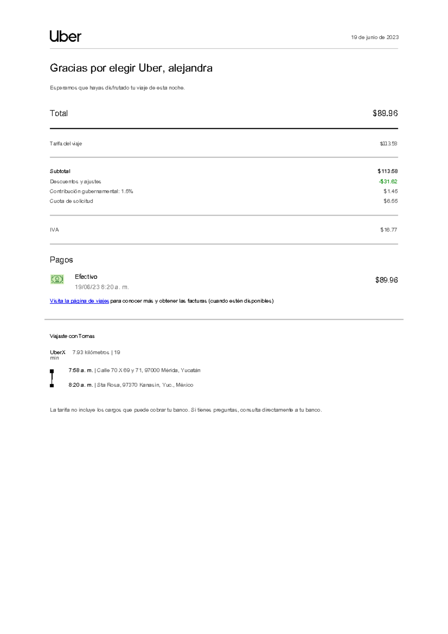Image resolution: width=448 pixels, height=634 pixels.
Task: Click the payment timestamp '19/06/23 8:20 a. m.'
Action: (102, 287)
